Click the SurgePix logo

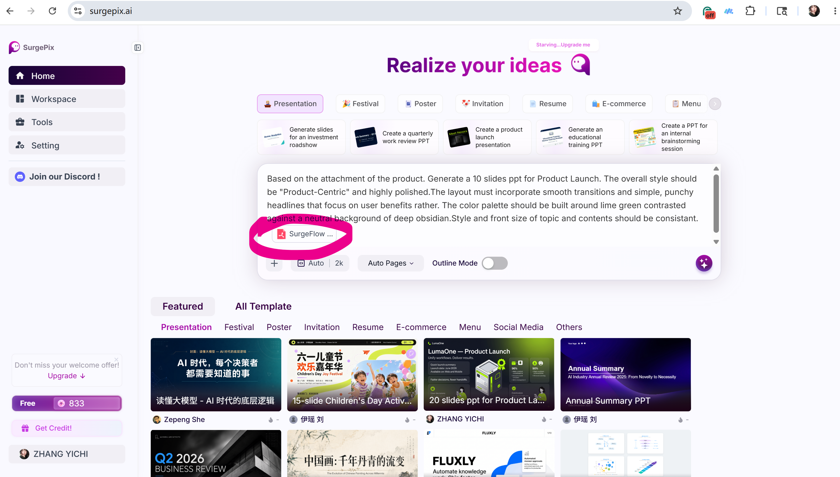[31, 47]
